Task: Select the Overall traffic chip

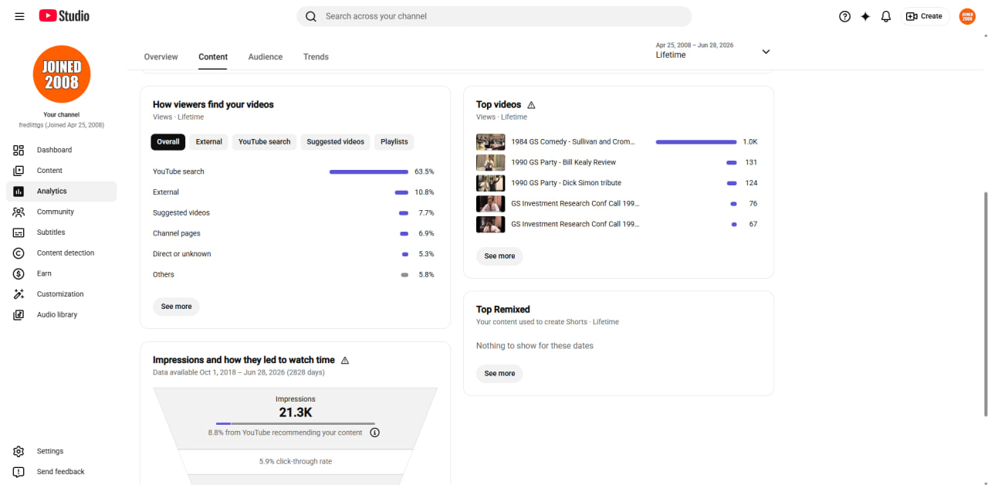Action: click(x=168, y=142)
